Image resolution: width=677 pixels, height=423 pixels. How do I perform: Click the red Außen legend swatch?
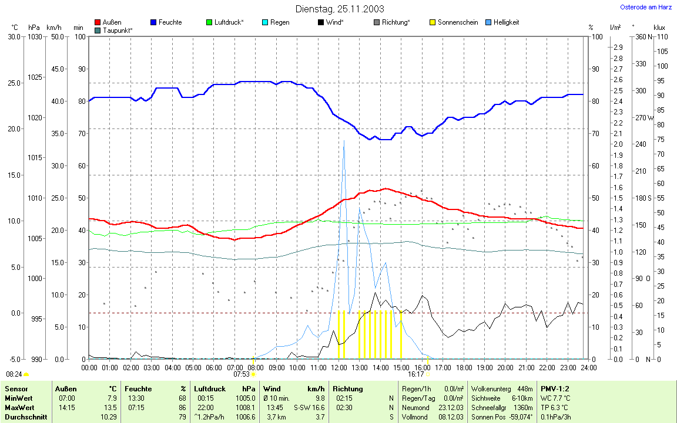(x=98, y=22)
